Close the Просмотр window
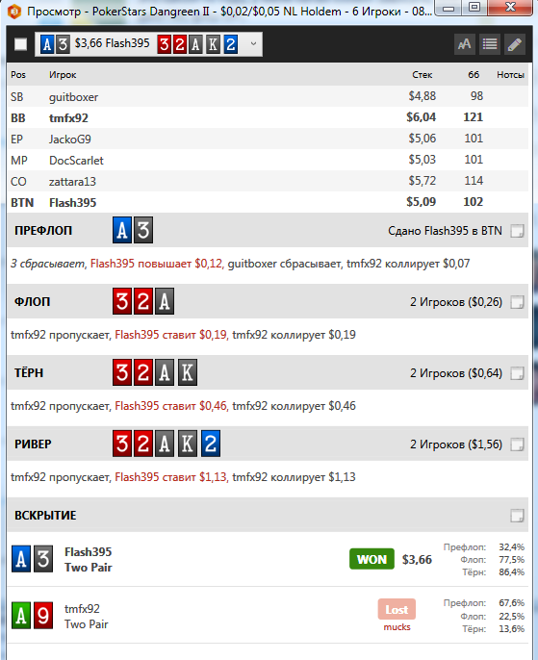Image resolution: width=538 pixels, height=660 pixels. pos(510,8)
